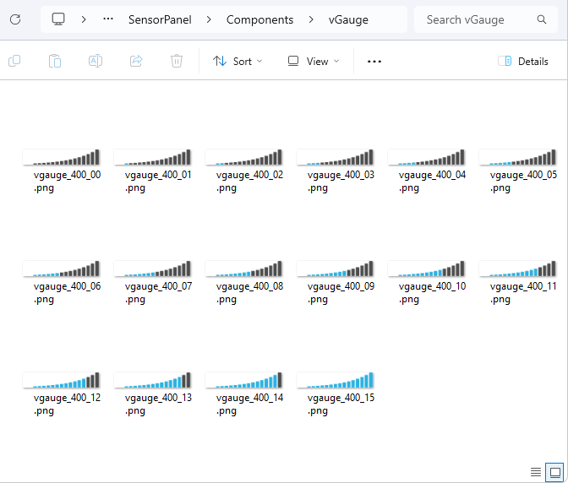Image resolution: width=568 pixels, height=483 pixels.
Task: Open the View dropdown menu
Action: click(314, 61)
